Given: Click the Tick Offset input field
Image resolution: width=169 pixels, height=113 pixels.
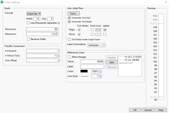Looking at the screenshot, I should [43, 61].
